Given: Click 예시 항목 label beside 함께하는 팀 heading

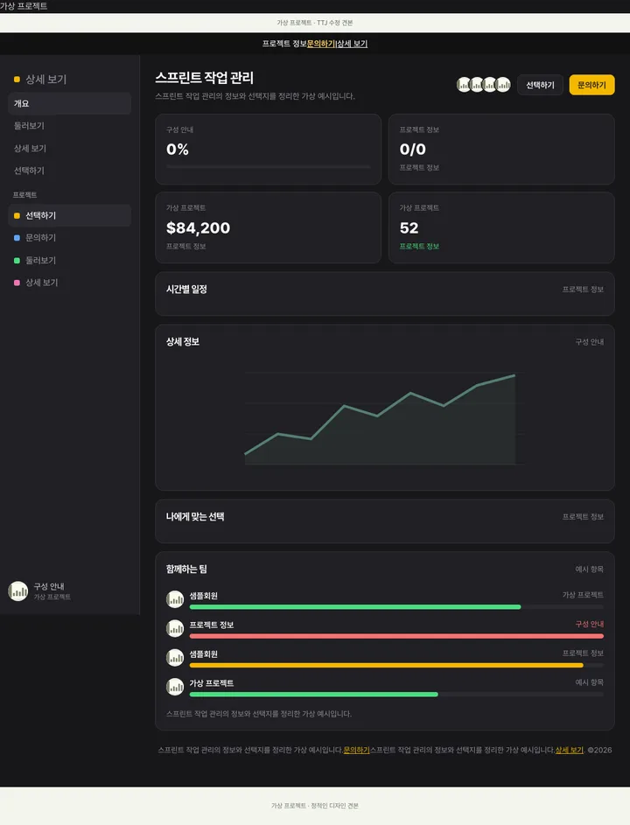Looking at the screenshot, I should point(590,570).
